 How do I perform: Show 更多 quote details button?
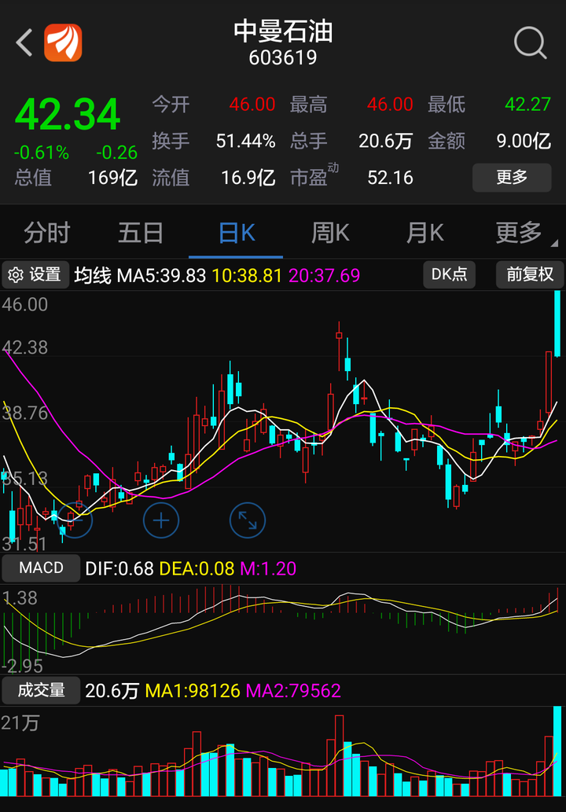pyautogui.click(x=512, y=177)
